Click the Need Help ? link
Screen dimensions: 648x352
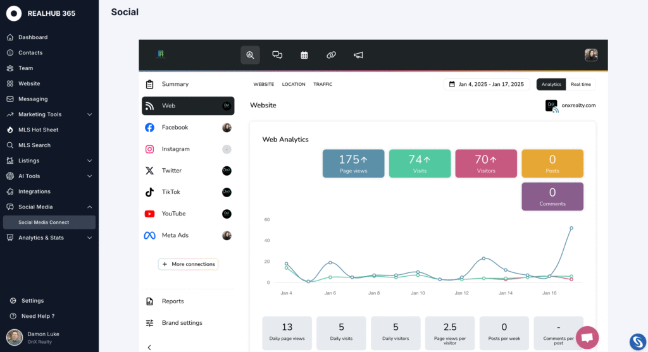(38, 316)
